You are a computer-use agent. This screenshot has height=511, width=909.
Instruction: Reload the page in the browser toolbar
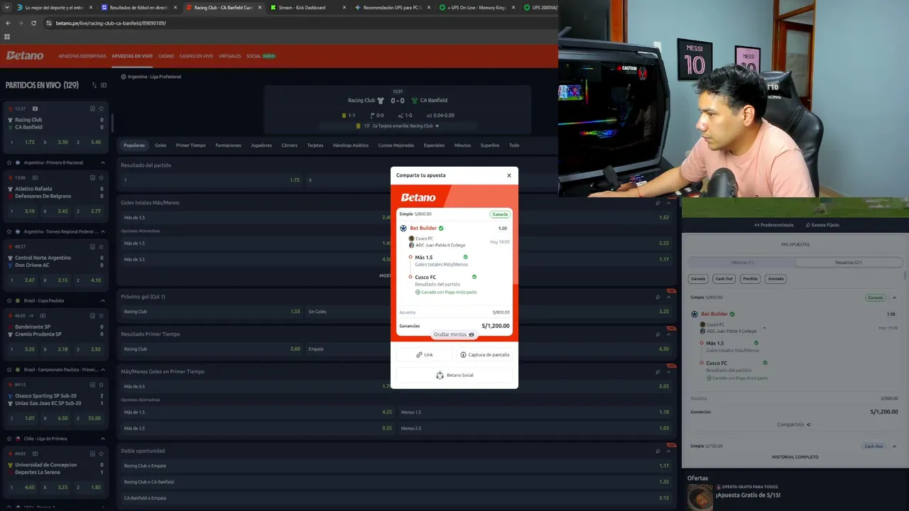[33, 23]
